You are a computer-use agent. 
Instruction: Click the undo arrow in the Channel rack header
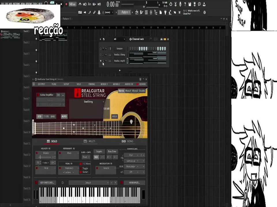tap(104, 39)
